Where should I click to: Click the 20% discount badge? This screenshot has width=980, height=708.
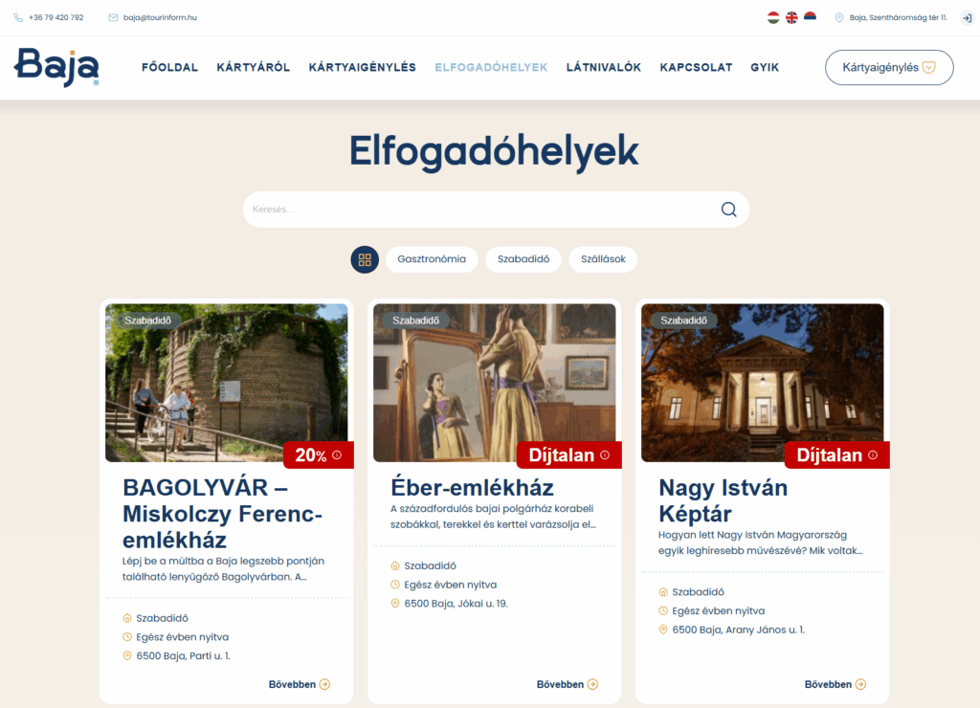click(x=319, y=454)
